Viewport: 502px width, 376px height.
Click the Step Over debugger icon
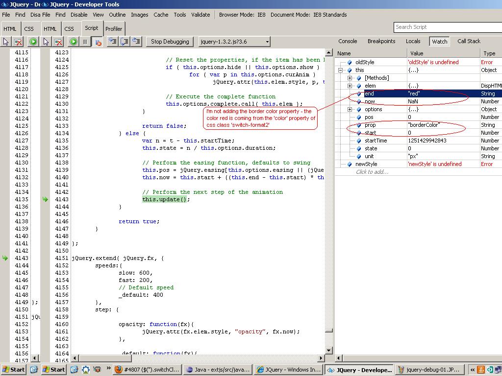tap(125, 42)
